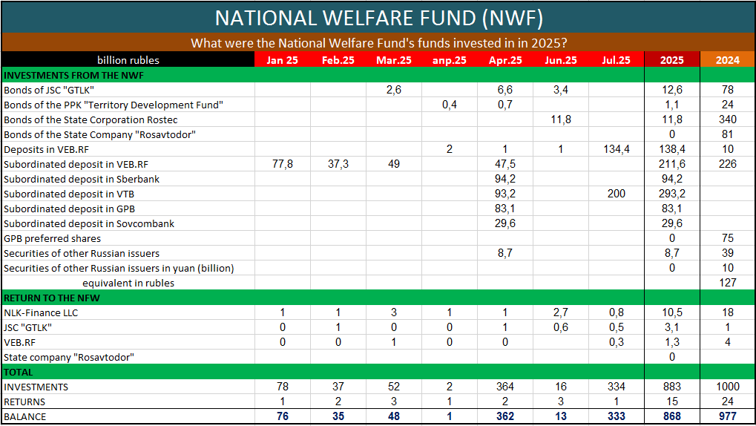756x426 pixels.
Task: Click 'Subordinated deposit in VEB.RF' label
Action: (x=76, y=164)
